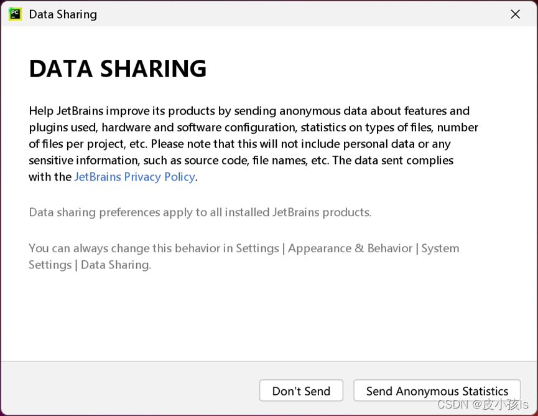Click the empty title bar area
This screenshot has height=416, width=538.
299,14
